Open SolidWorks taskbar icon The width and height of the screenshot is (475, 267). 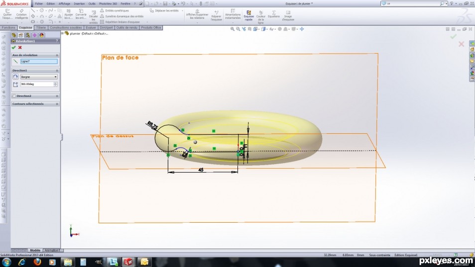pos(128,262)
